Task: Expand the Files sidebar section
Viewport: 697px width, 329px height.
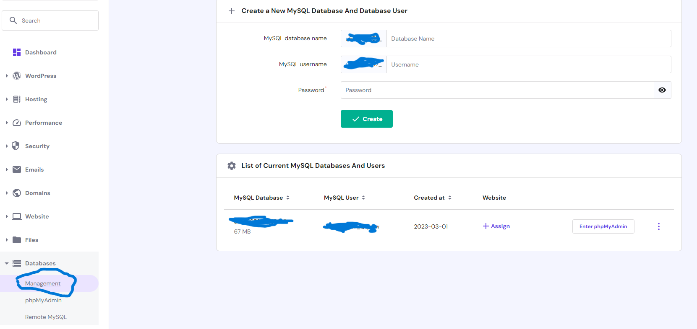Action: coord(7,240)
